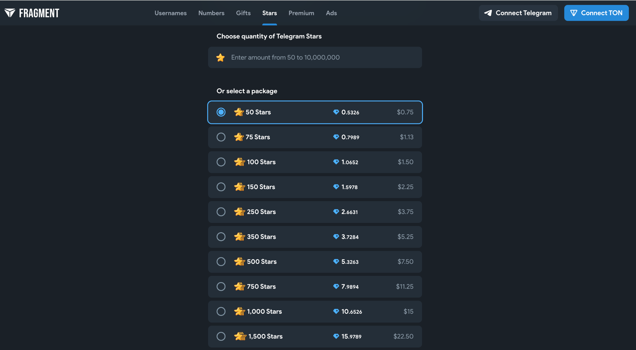The width and height of the screenshot is (636, 350).
Task: Go to the Gifts tab
Action: click(243, 13)
